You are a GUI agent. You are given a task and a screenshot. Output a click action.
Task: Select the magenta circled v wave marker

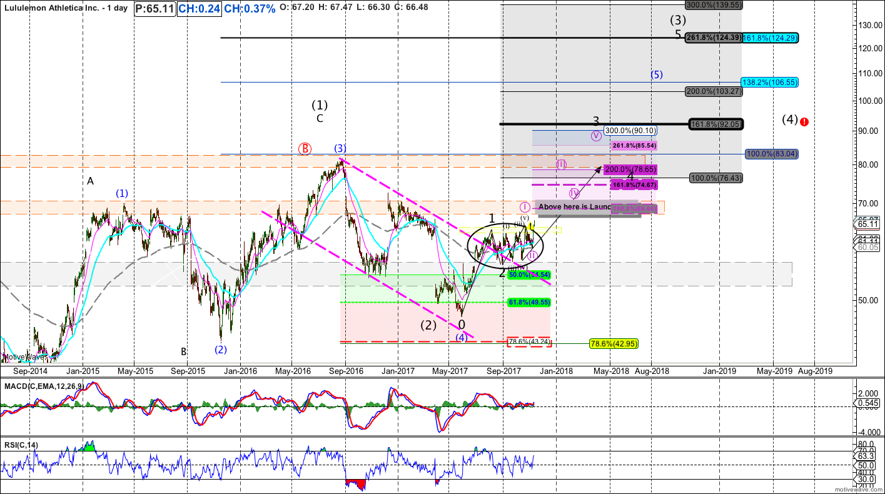click(x=595, y=135)
